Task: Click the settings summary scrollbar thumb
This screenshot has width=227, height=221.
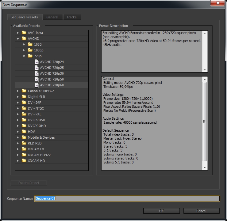Action: 204,122
